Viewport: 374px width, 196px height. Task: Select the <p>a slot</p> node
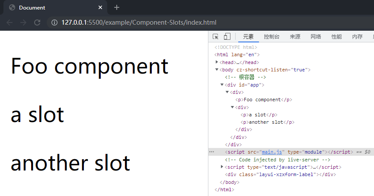pyautogui.click(x=259, y=115)
